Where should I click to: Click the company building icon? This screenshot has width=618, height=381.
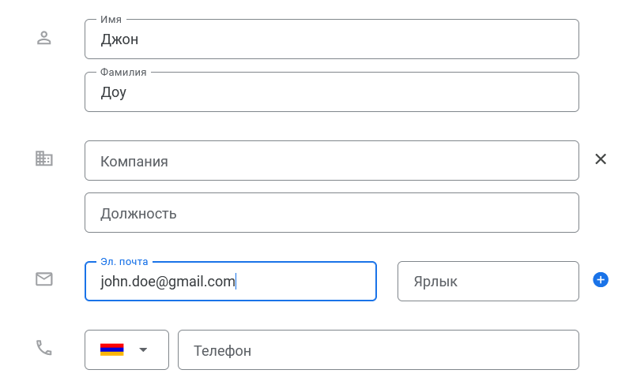click(x=44, y=159)
